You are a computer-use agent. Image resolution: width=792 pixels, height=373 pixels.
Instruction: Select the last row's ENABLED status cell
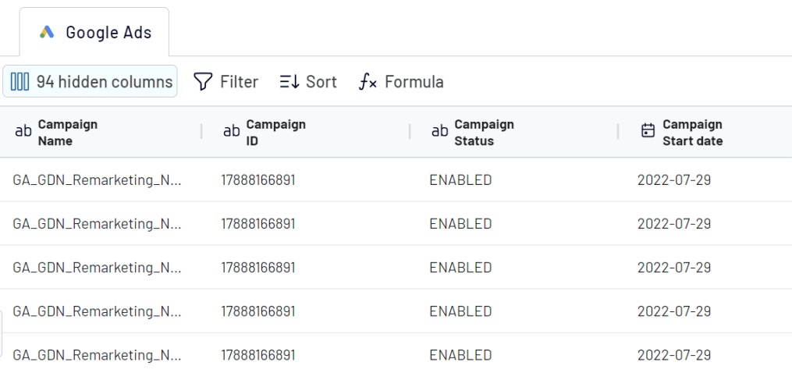pos(460,355)
